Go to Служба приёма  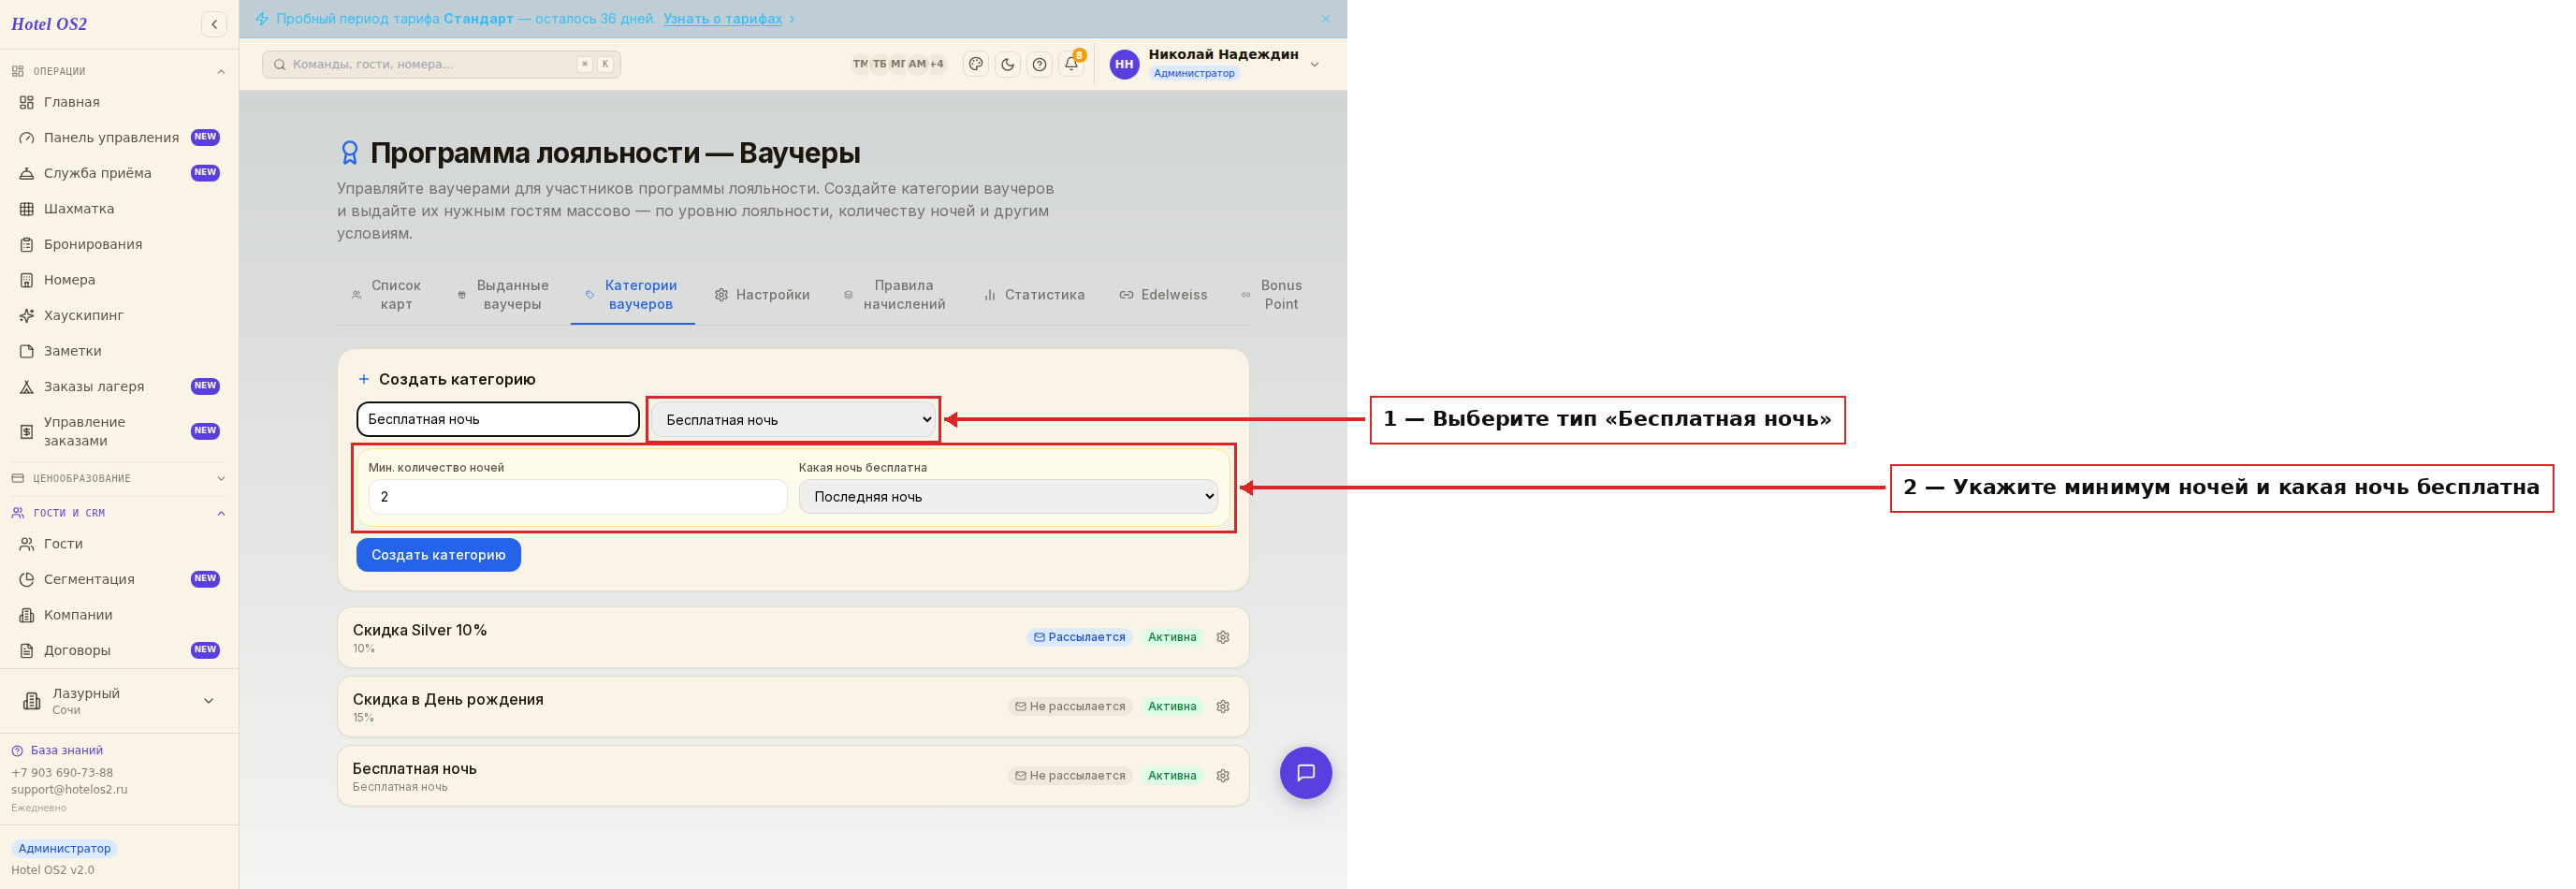click(x=119, y=173)
